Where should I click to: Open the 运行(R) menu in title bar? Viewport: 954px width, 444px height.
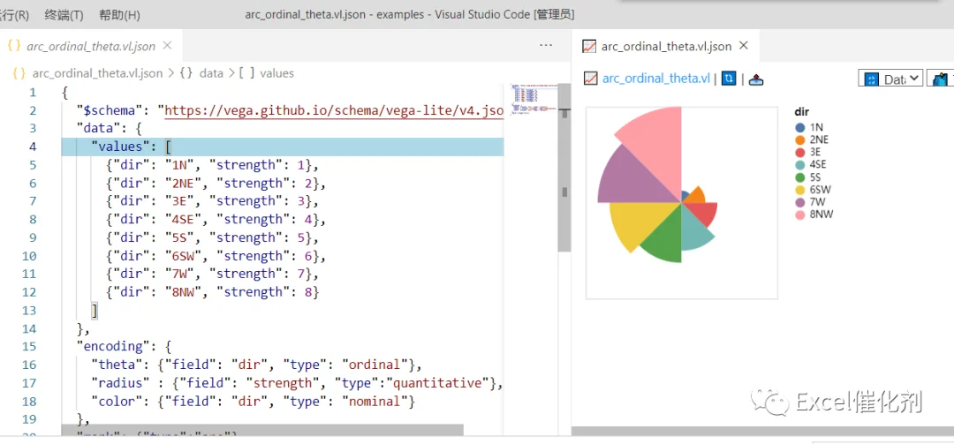(x=13, y=15)
